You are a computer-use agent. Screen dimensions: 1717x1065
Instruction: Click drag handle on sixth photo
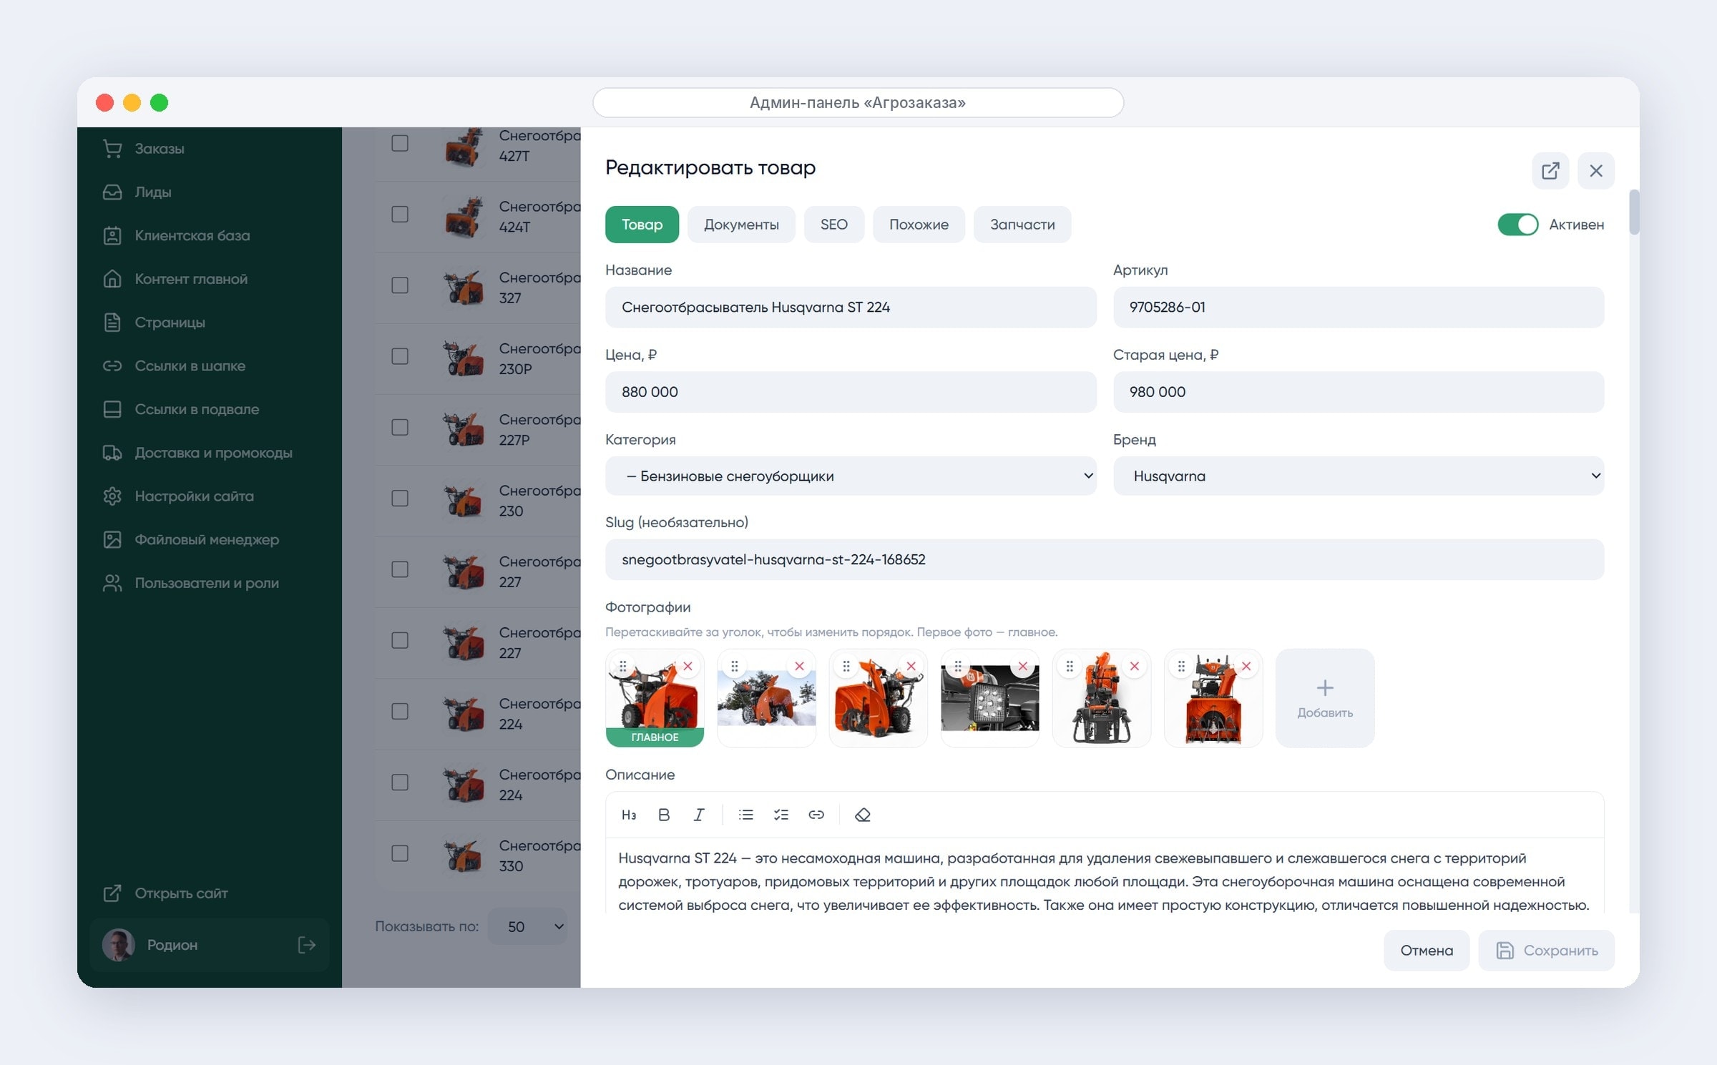[x=1181, y=666]
